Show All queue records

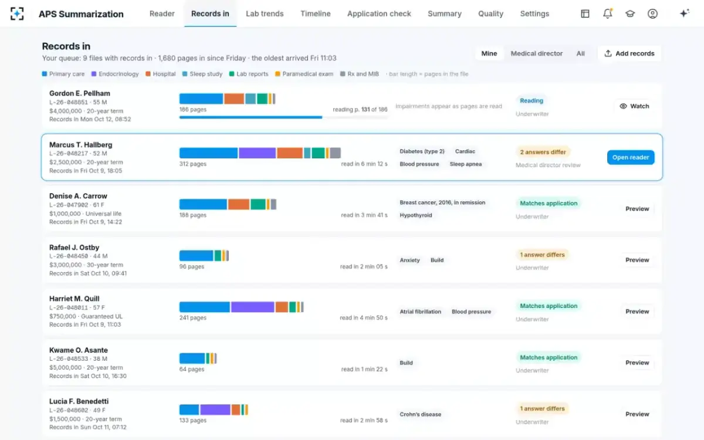point(580,53)
